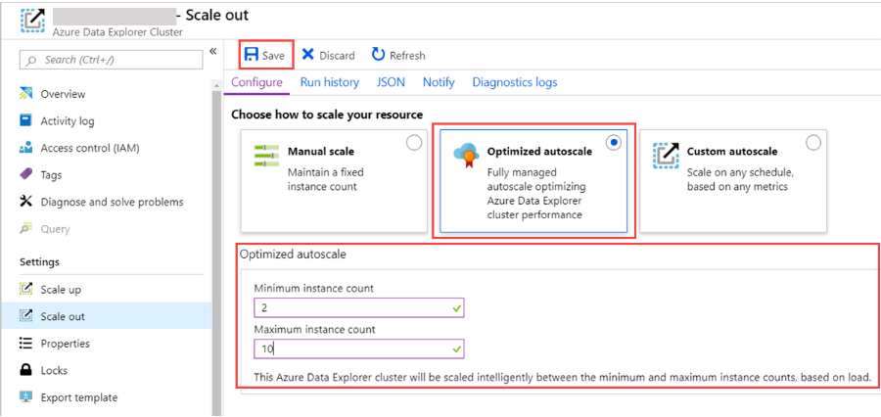
Task: Click the Access control (IAM) people icon
Action: (26, 148)
